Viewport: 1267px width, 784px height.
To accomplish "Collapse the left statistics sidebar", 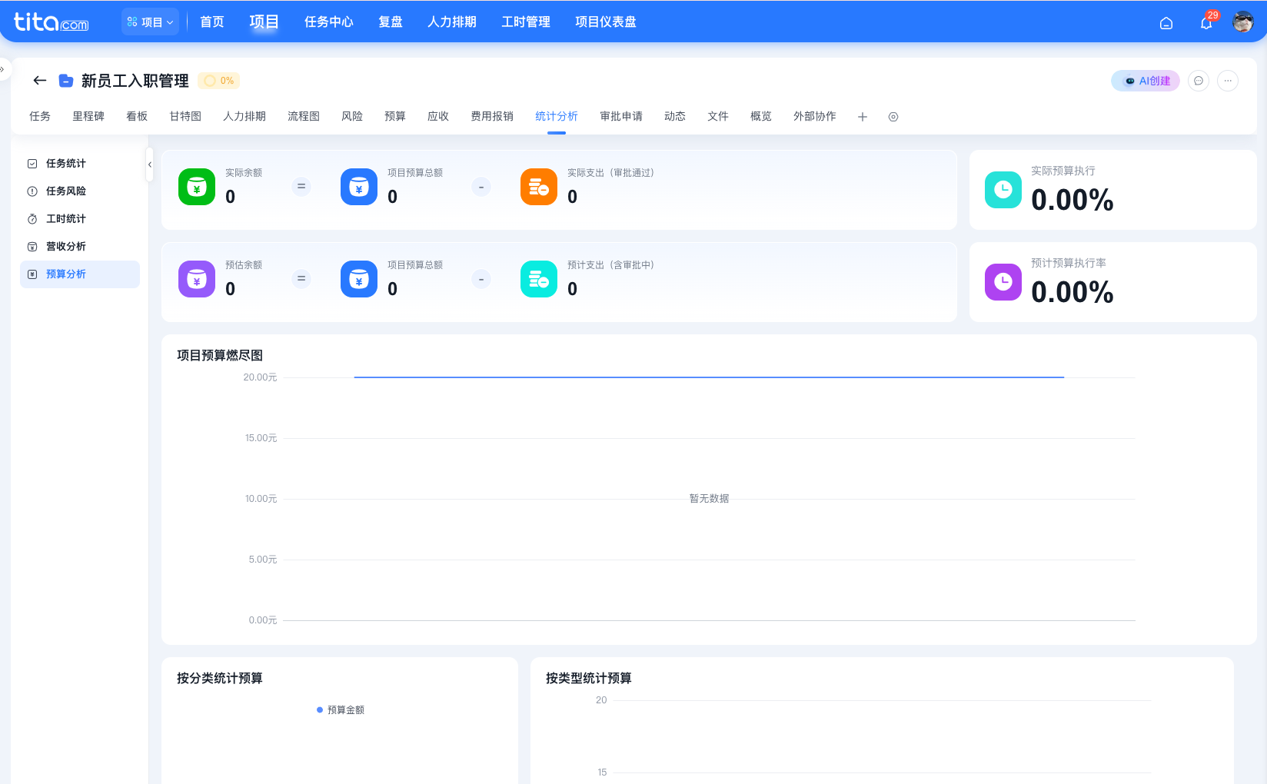I will [150, 164].
